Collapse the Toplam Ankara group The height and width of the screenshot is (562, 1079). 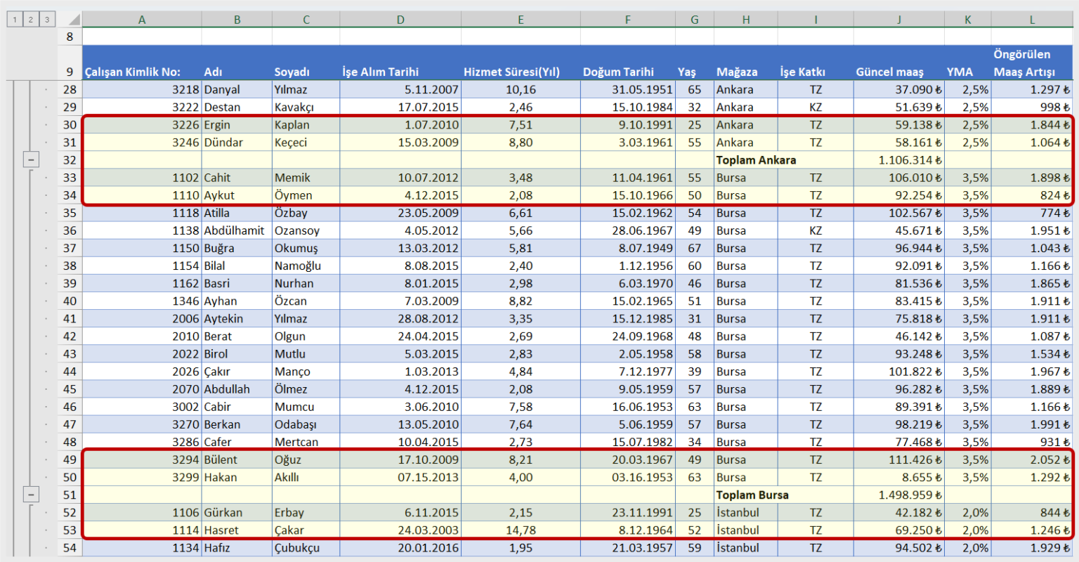(31, 159)
